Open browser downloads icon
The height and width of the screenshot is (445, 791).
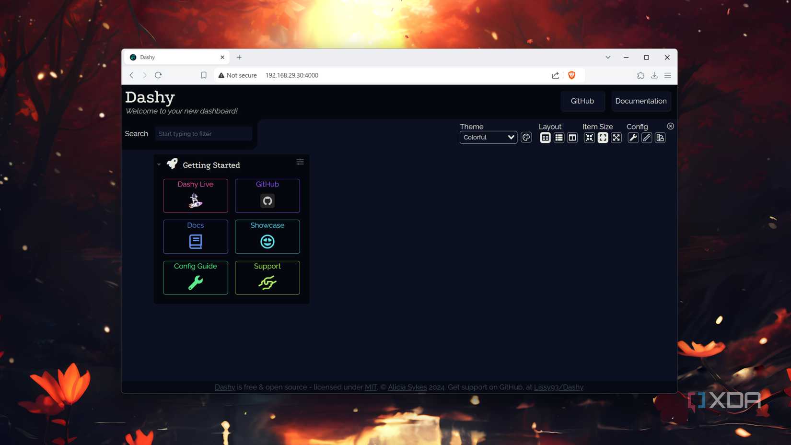tap(654, 75)
